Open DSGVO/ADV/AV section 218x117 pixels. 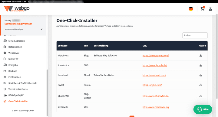click(x=16, y=95)
